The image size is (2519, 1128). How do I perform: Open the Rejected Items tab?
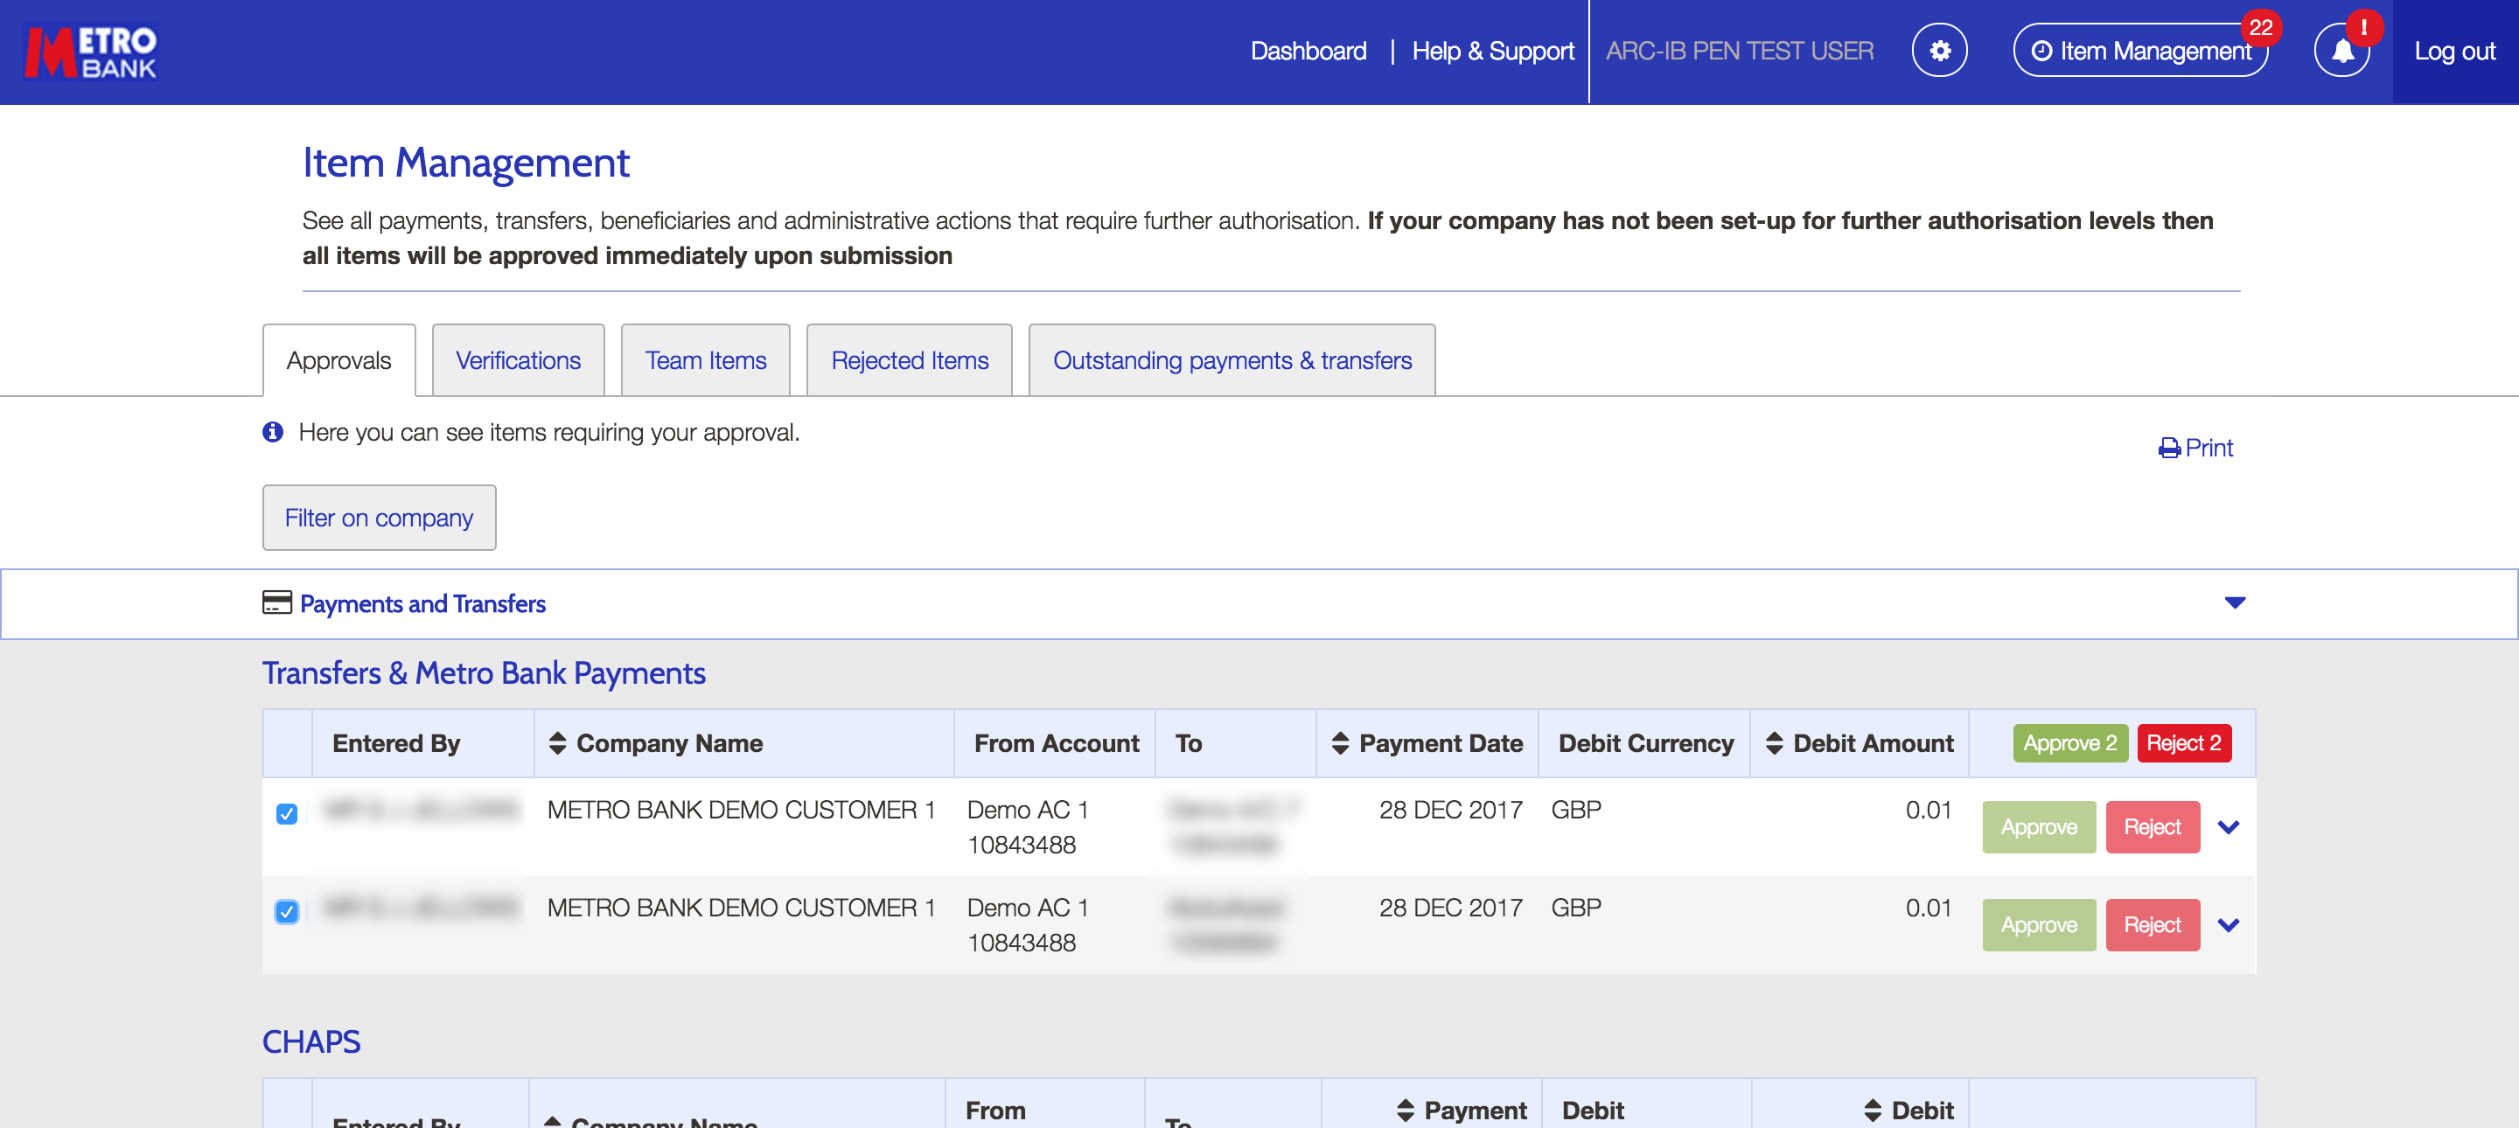click(909, 360)
